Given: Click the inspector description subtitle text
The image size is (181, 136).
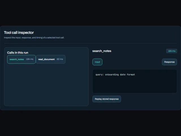Looking at the screenshot, I should tap(34, 38).
